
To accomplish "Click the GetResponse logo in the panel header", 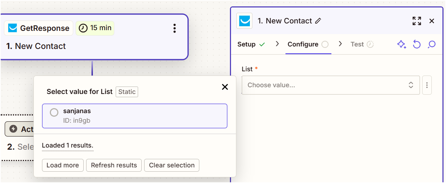I will coord(245,21).
